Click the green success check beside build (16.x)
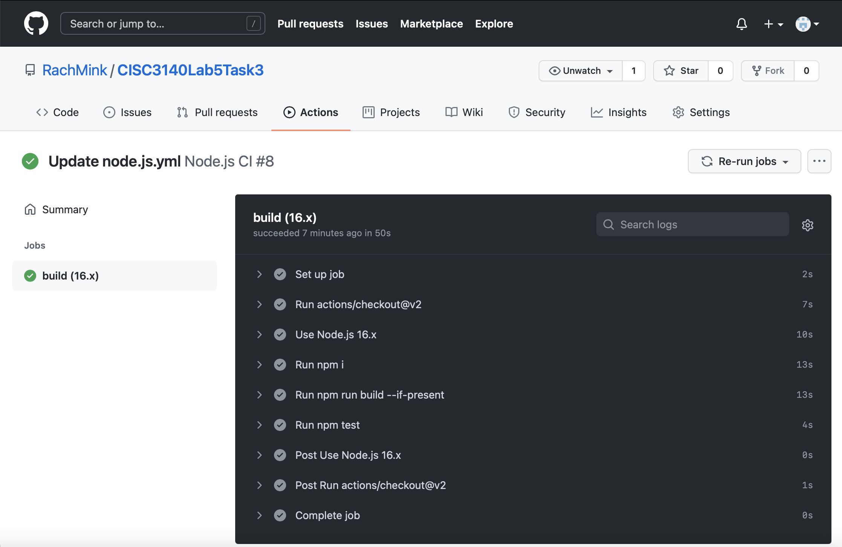Viewport: 842px width, 547px height. 29,275
